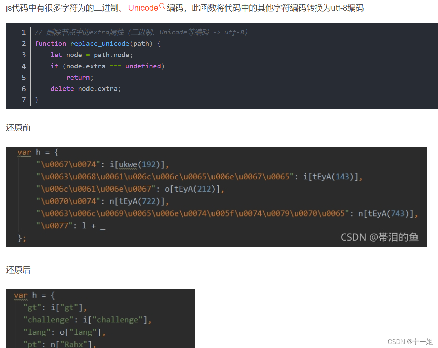Click the 'return;' statement line
438x348 pixels.
(80, 77)
